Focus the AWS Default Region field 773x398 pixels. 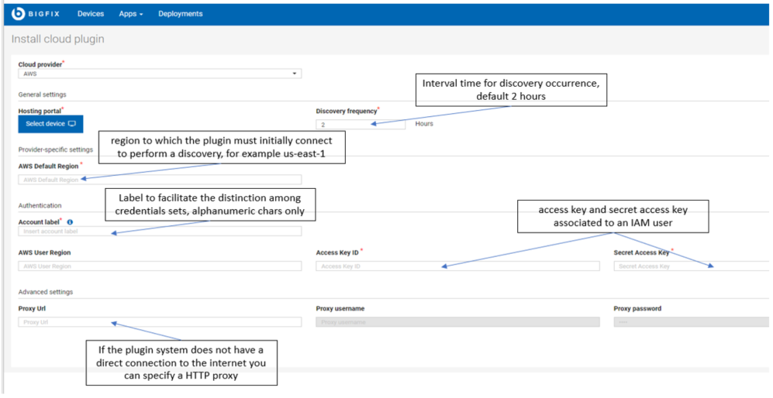pos(160,180)
